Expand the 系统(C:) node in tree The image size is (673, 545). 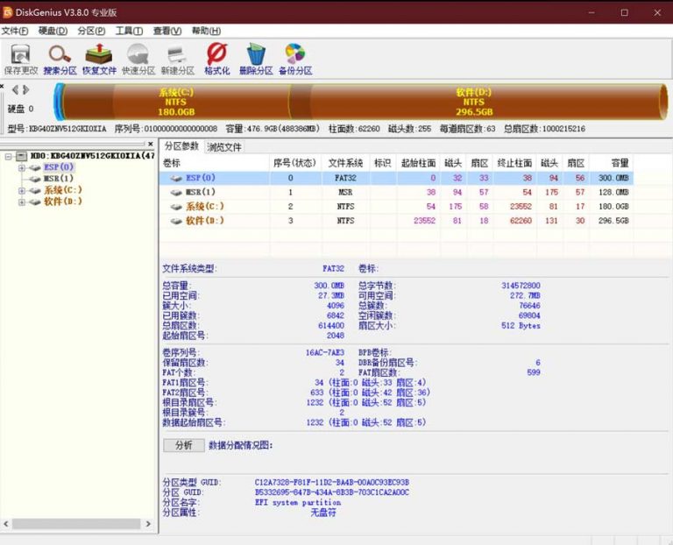click(22, 190)
